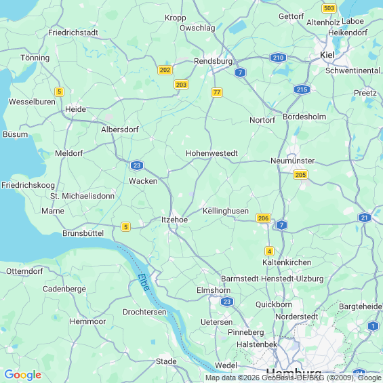Click the yellow 503 road marker

(x=329, y=8)
